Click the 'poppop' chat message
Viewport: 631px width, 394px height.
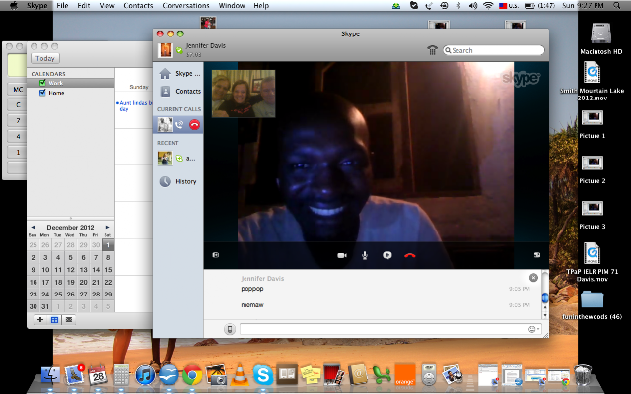pos(252,289)
